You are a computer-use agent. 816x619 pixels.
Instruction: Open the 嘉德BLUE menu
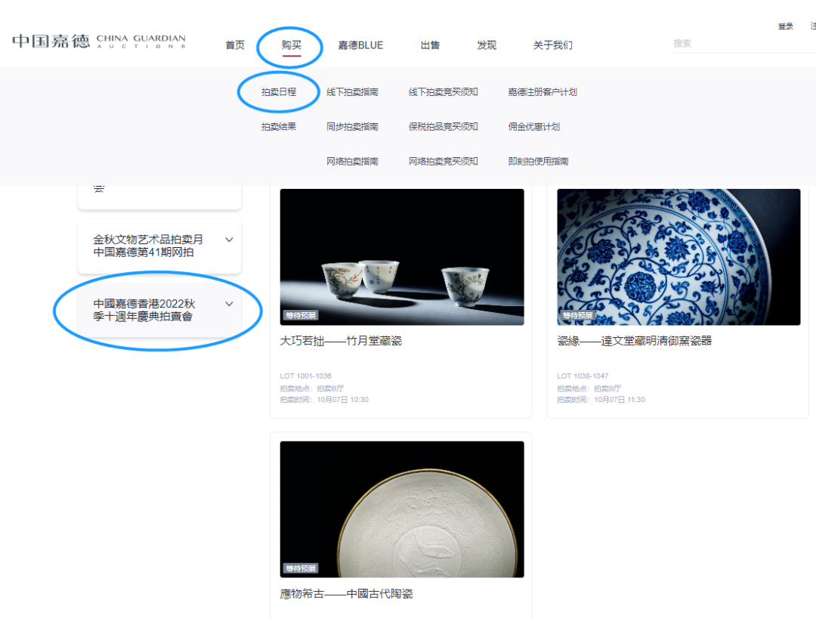point(360,45)
